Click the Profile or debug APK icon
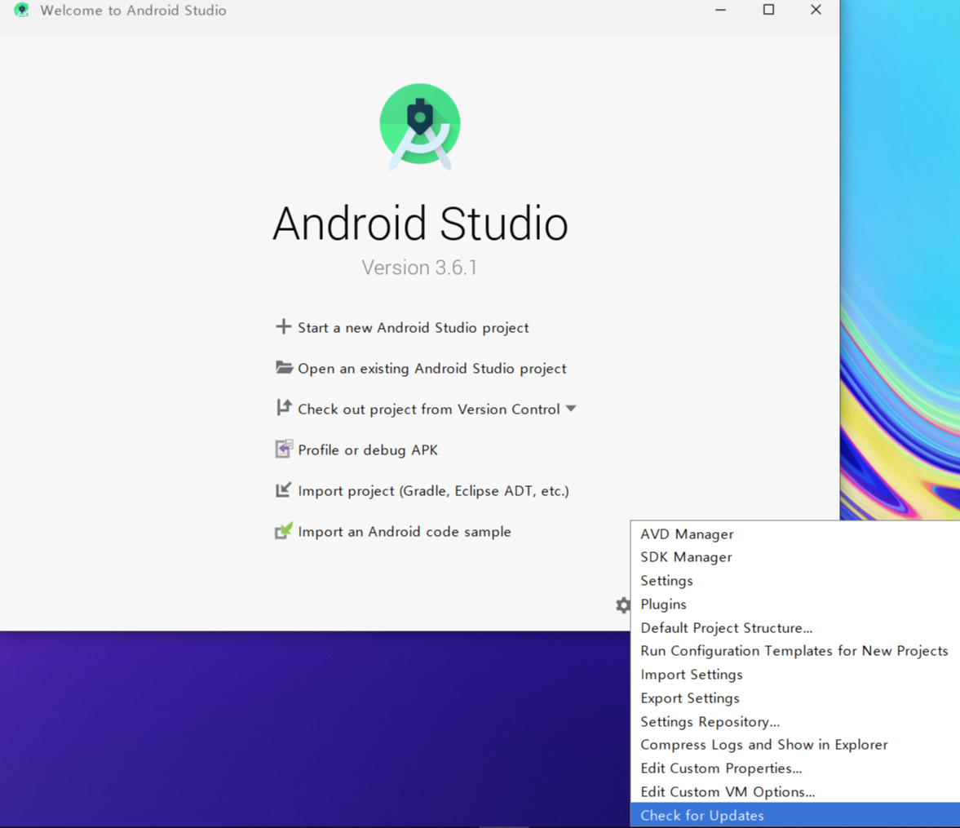960x828 pixels. (284, 449)
